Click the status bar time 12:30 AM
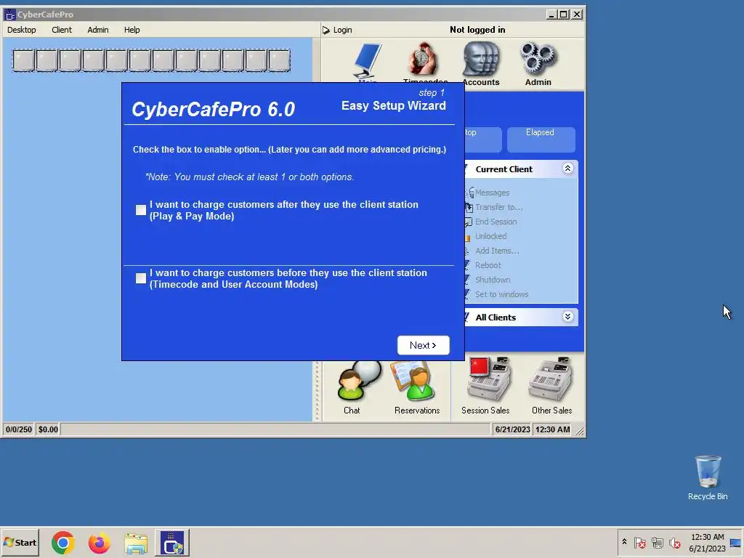This screenshot has height=558, width=744. (553, 429)
